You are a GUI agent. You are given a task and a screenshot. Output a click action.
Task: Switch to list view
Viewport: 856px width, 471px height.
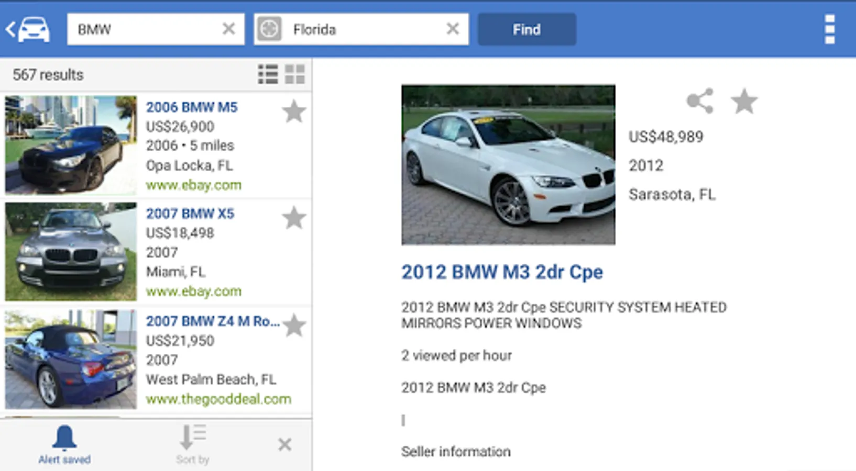click(x=268, y=74)
